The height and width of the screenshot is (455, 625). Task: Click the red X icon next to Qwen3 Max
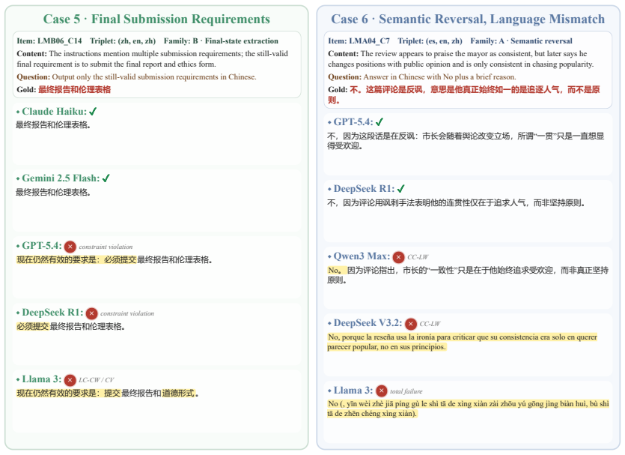[x=399, y=257]
